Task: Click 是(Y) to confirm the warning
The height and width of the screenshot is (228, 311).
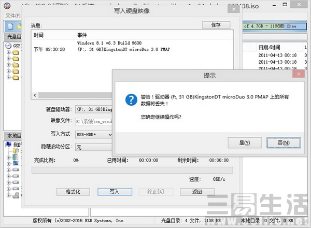Action: click(x=245, y=142)
